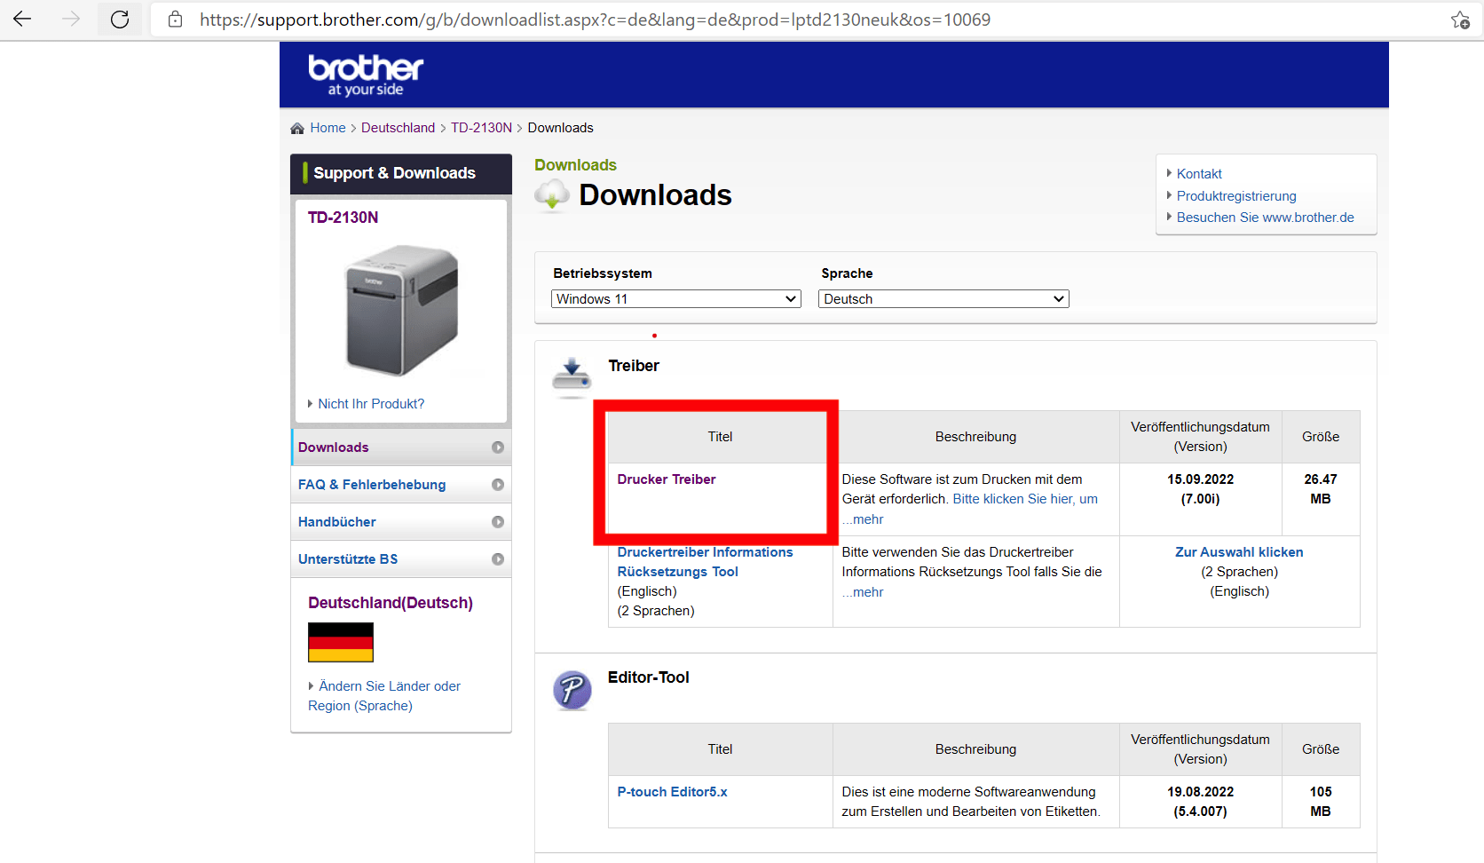Click the Home breadcrumb house icon
Screen dimensions: 1484x863
pos(297,129)
